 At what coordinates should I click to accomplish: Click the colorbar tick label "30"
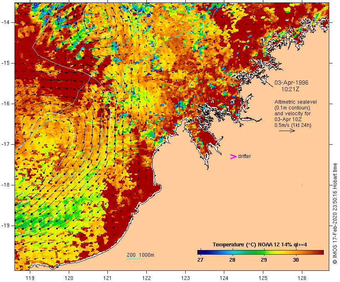pyautogui.click(x=296, y=260)
